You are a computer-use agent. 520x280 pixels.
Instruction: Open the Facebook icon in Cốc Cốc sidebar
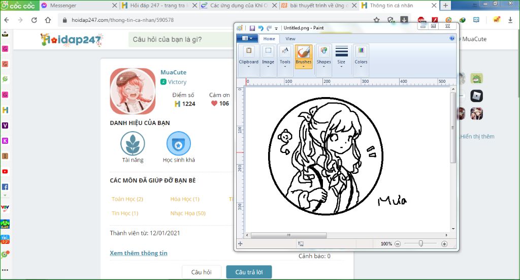(x=5, y=187)
